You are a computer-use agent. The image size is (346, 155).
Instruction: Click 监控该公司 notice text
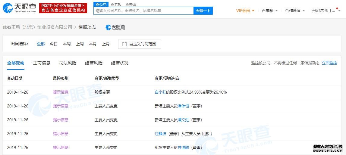pyautogui.click(x=285, y=63)
